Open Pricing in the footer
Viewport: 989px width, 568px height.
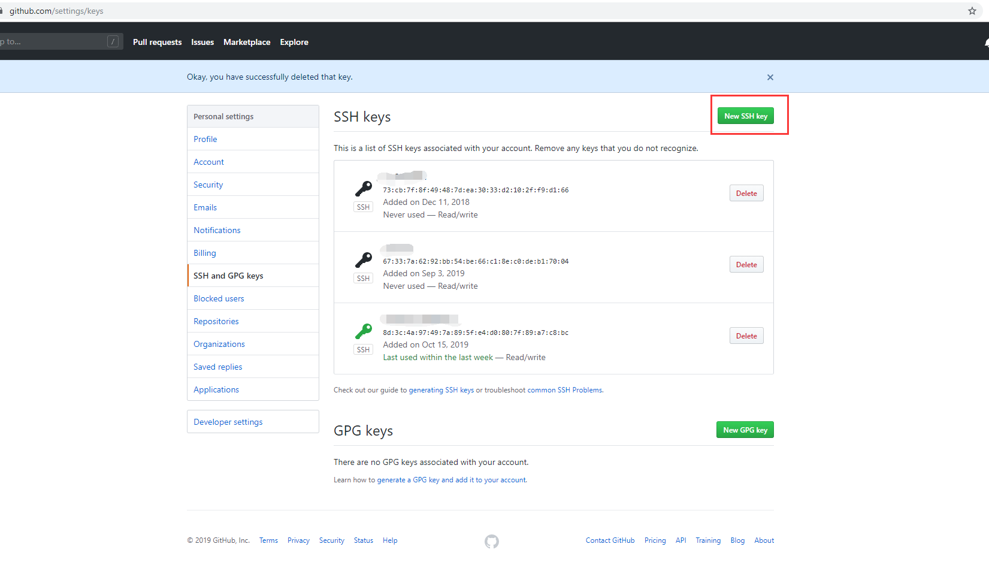[655, 540]
